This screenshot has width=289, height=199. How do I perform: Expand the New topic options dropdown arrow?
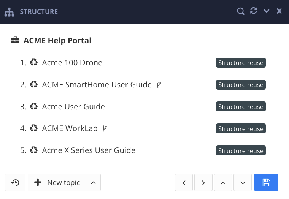pyautogui.click(x=93, y=183)
